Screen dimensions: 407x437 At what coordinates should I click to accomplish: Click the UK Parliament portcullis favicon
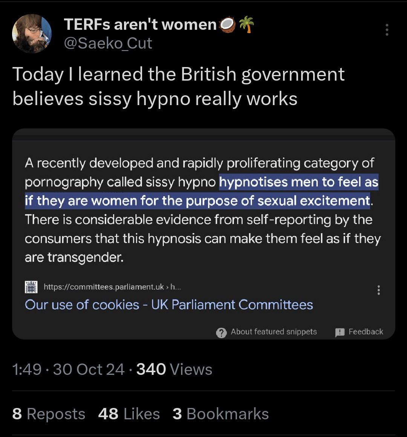coord(31,287)
